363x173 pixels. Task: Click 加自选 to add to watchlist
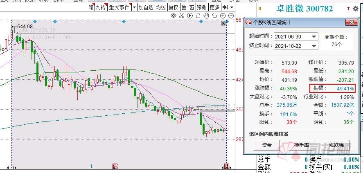pyautogui.click(x=146, y=8)
